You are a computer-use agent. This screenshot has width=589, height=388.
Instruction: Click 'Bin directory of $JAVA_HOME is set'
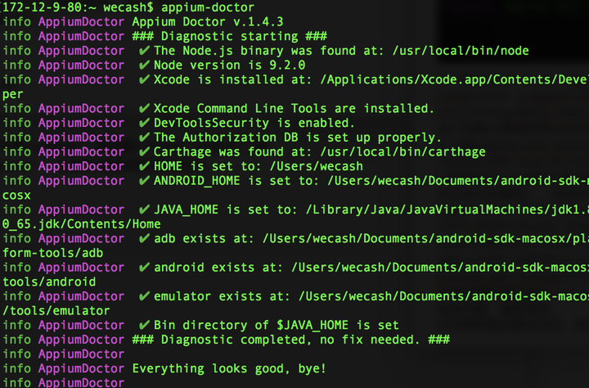coord(277,325)
